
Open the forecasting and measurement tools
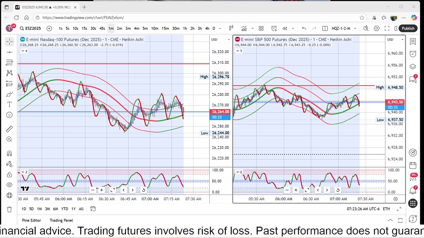(9, 84)
